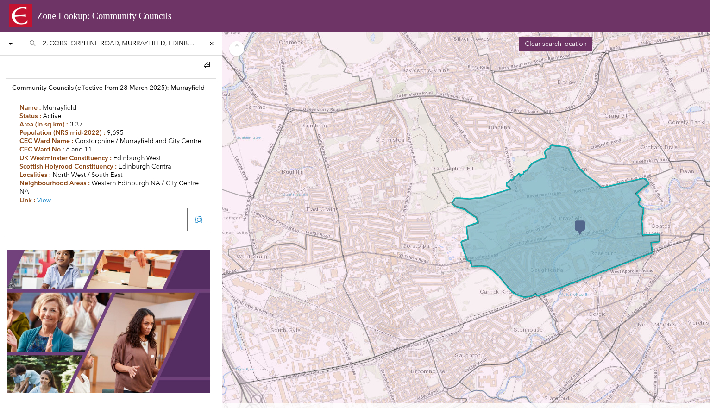The image size is (710, 408).
Task: Open the zoom-to-feature icon on the Murrayfield card
Action: (x=199, y=219)
